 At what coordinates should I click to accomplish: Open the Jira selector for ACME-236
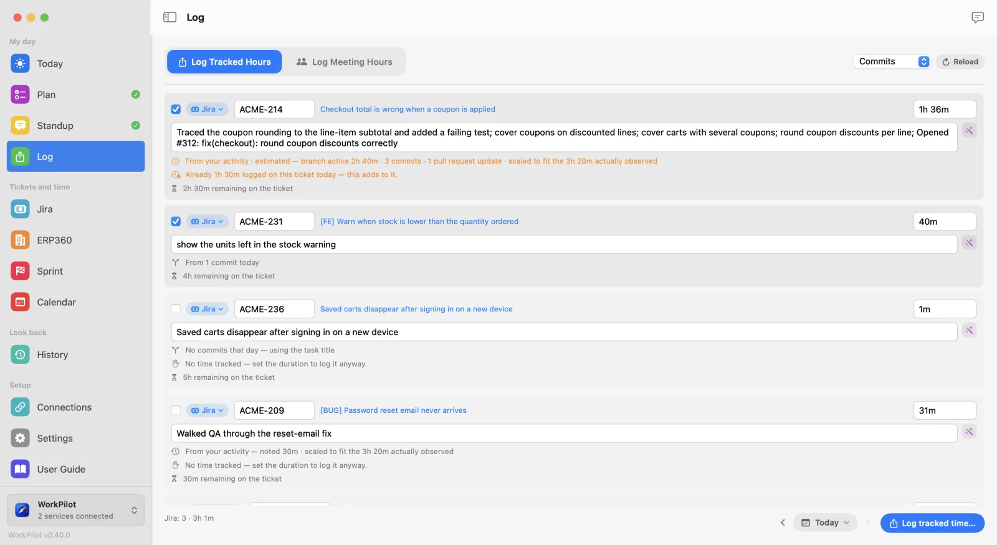207,309
